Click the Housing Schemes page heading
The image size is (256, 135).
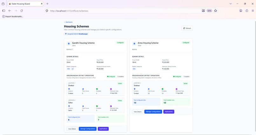(77, 26)
